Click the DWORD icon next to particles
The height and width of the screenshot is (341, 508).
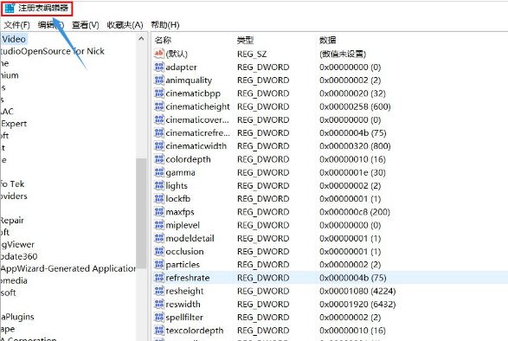(158, 264)
